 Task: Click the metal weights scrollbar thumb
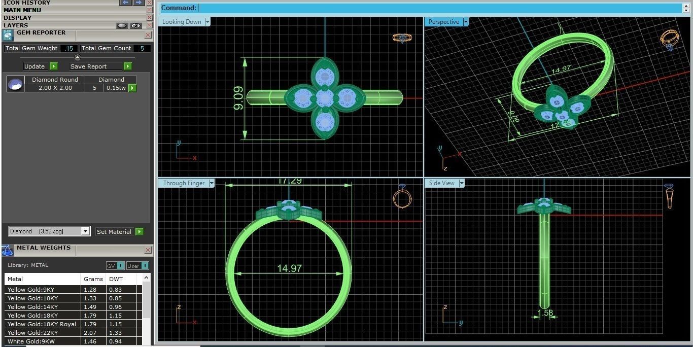[x=147, y=299]
